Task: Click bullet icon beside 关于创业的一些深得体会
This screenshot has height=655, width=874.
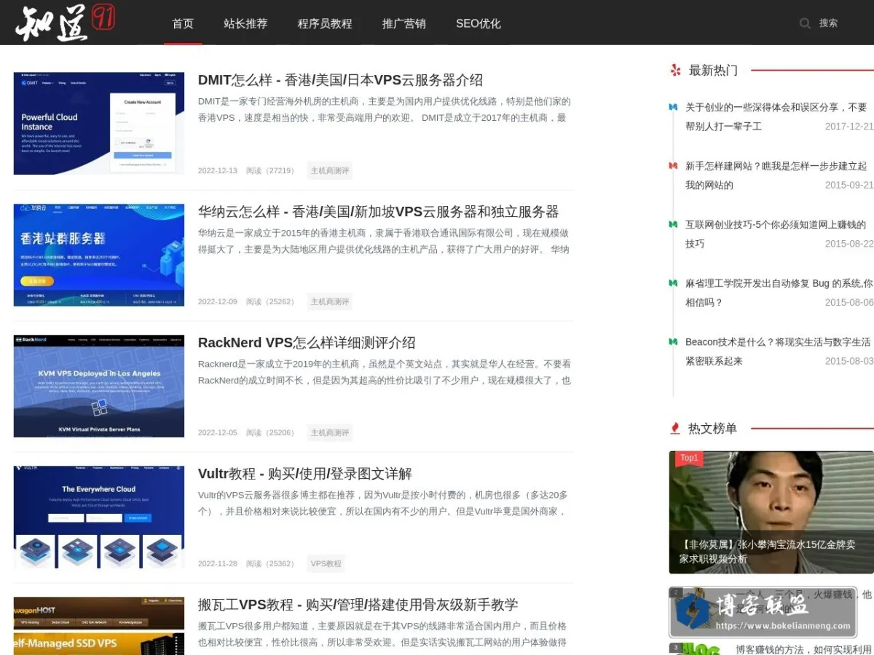Action: [674, 107]
